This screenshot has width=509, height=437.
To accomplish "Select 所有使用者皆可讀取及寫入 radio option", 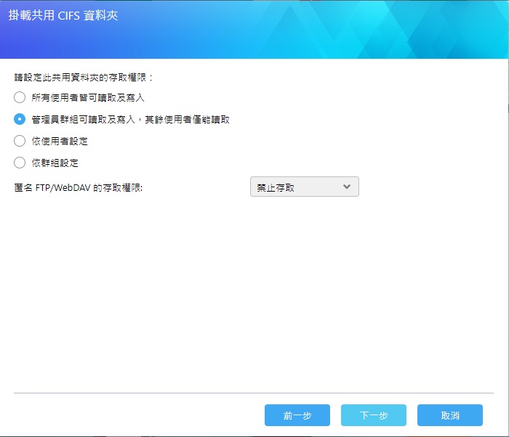I will click(20, 97).
